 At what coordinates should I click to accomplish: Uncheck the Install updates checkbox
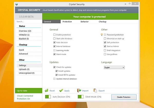point(56,71)
